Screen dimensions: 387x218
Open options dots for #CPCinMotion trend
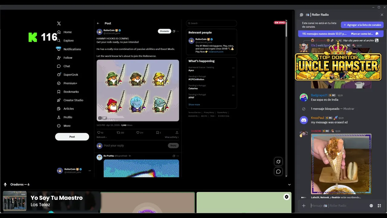click(233, 77)
